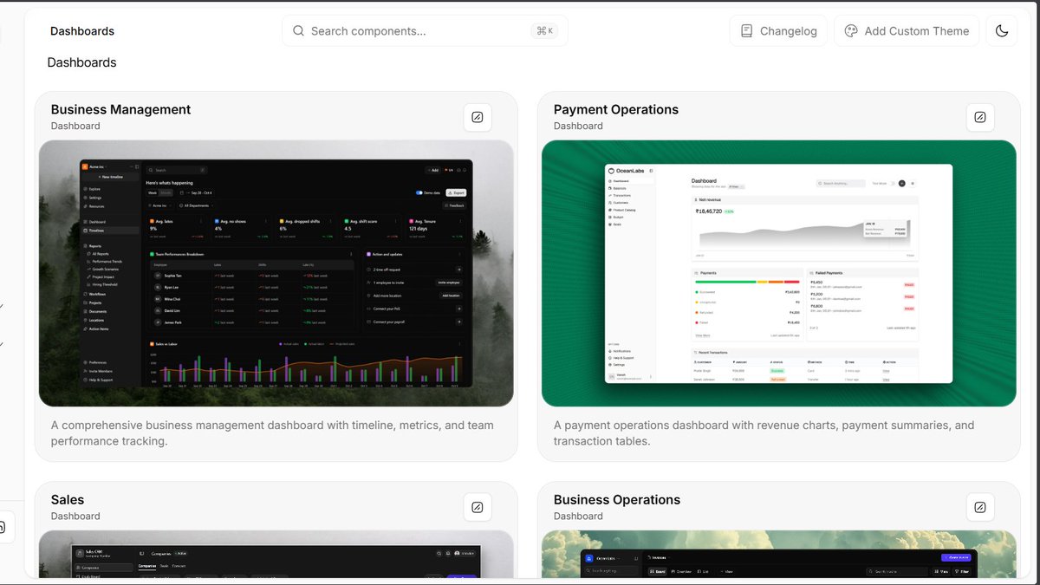Open the Changelog button

click(778, 31)
